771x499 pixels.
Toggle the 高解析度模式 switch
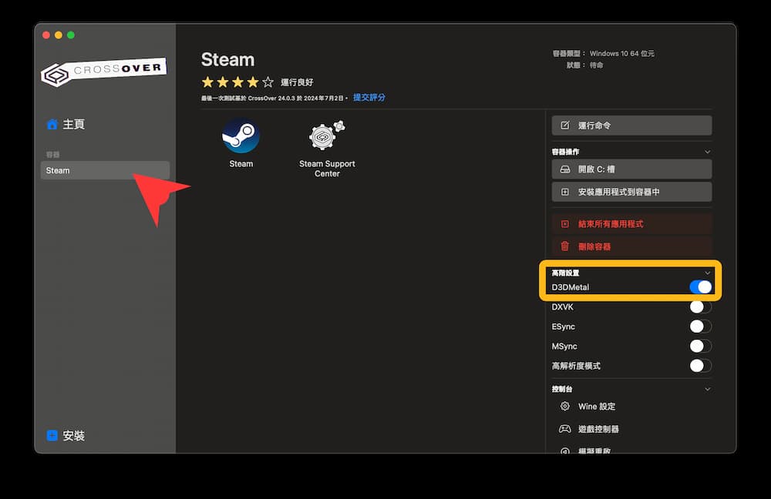[701, 366]
